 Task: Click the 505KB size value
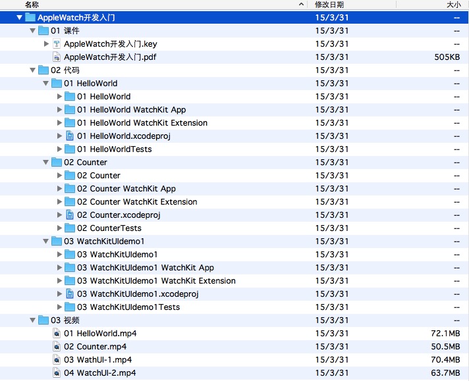[x=447, y=57]
